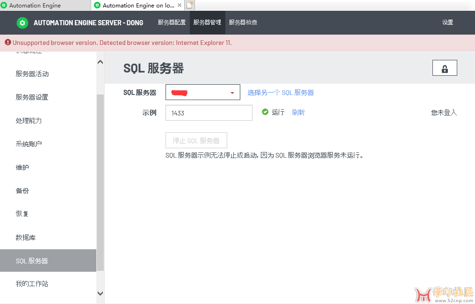Open 设置 in the header
The image size is (475, 304).
point(447,22)
